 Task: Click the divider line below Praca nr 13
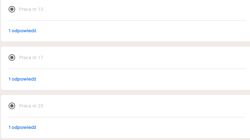(127, 20)
